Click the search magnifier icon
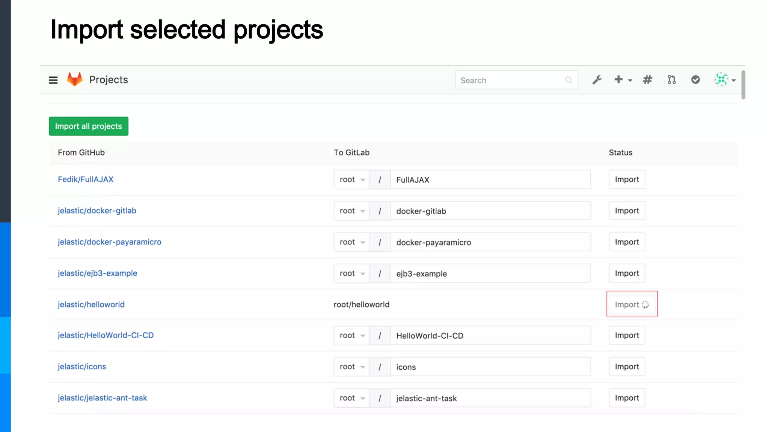This screenshot has width=769, height=432. click(x=568, y=80)
